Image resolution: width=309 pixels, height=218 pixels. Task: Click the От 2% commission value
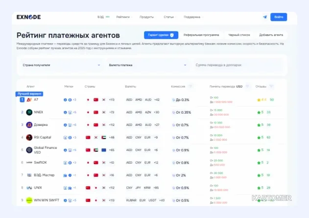pyautogui.click(x=181, y=175)
